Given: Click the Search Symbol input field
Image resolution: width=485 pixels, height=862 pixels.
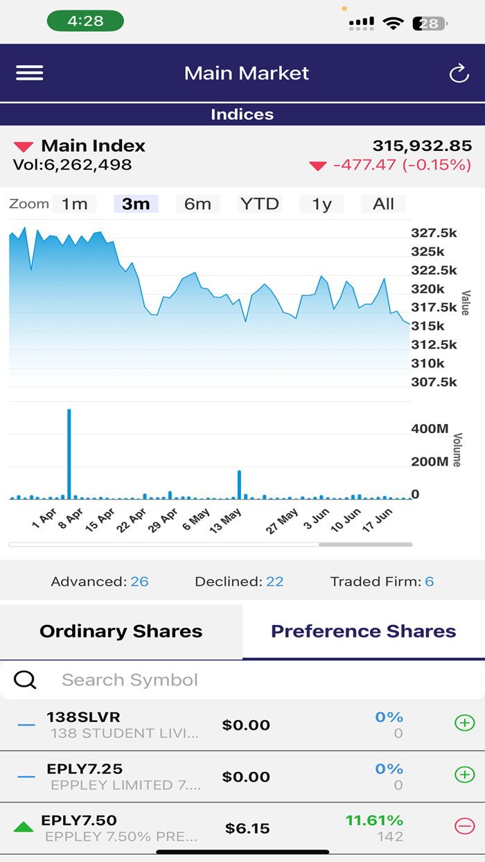Looking at the screenshot, I should click(208, 680).
